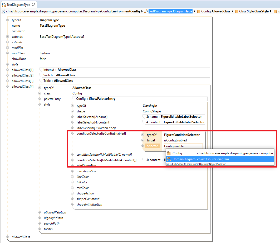
Task: Open the collapsed Switch : AllowedClass entry
Action: [59, 75]
